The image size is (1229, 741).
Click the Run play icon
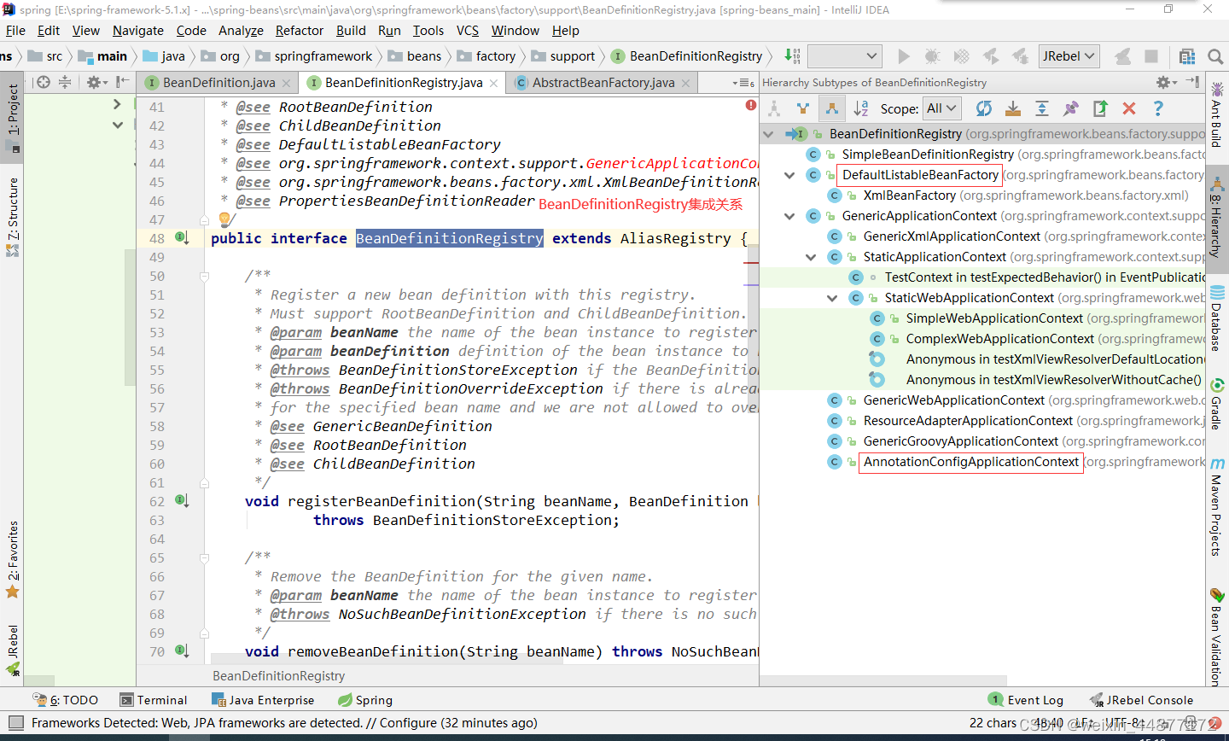(x=904, y=56)
